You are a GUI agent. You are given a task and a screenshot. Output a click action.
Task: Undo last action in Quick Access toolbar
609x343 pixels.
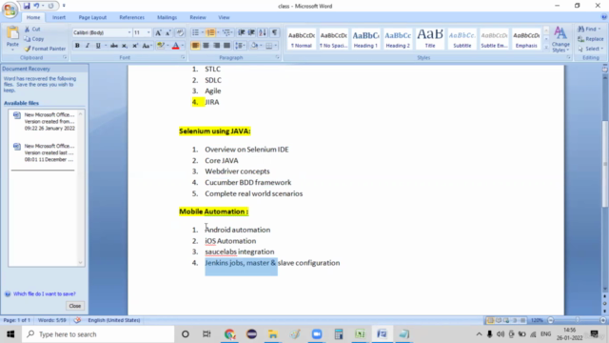[x=36, y=6]
